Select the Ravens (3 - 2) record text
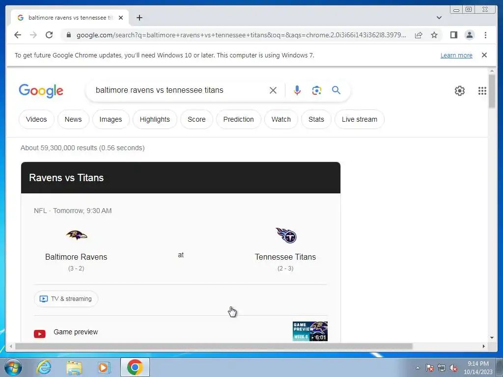 (x=76, y=269)
